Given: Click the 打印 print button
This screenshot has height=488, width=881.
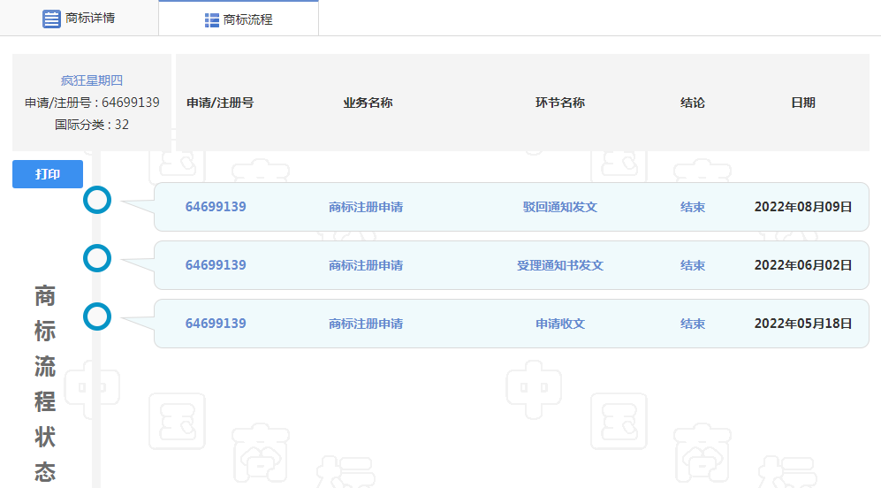Looking at the screenshot, I should pos(48,174).
